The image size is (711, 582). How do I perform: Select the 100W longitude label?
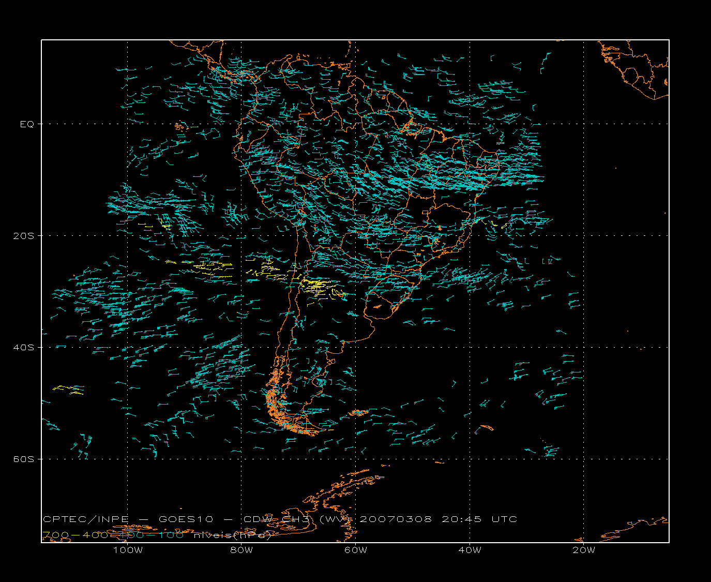point(127,550)
